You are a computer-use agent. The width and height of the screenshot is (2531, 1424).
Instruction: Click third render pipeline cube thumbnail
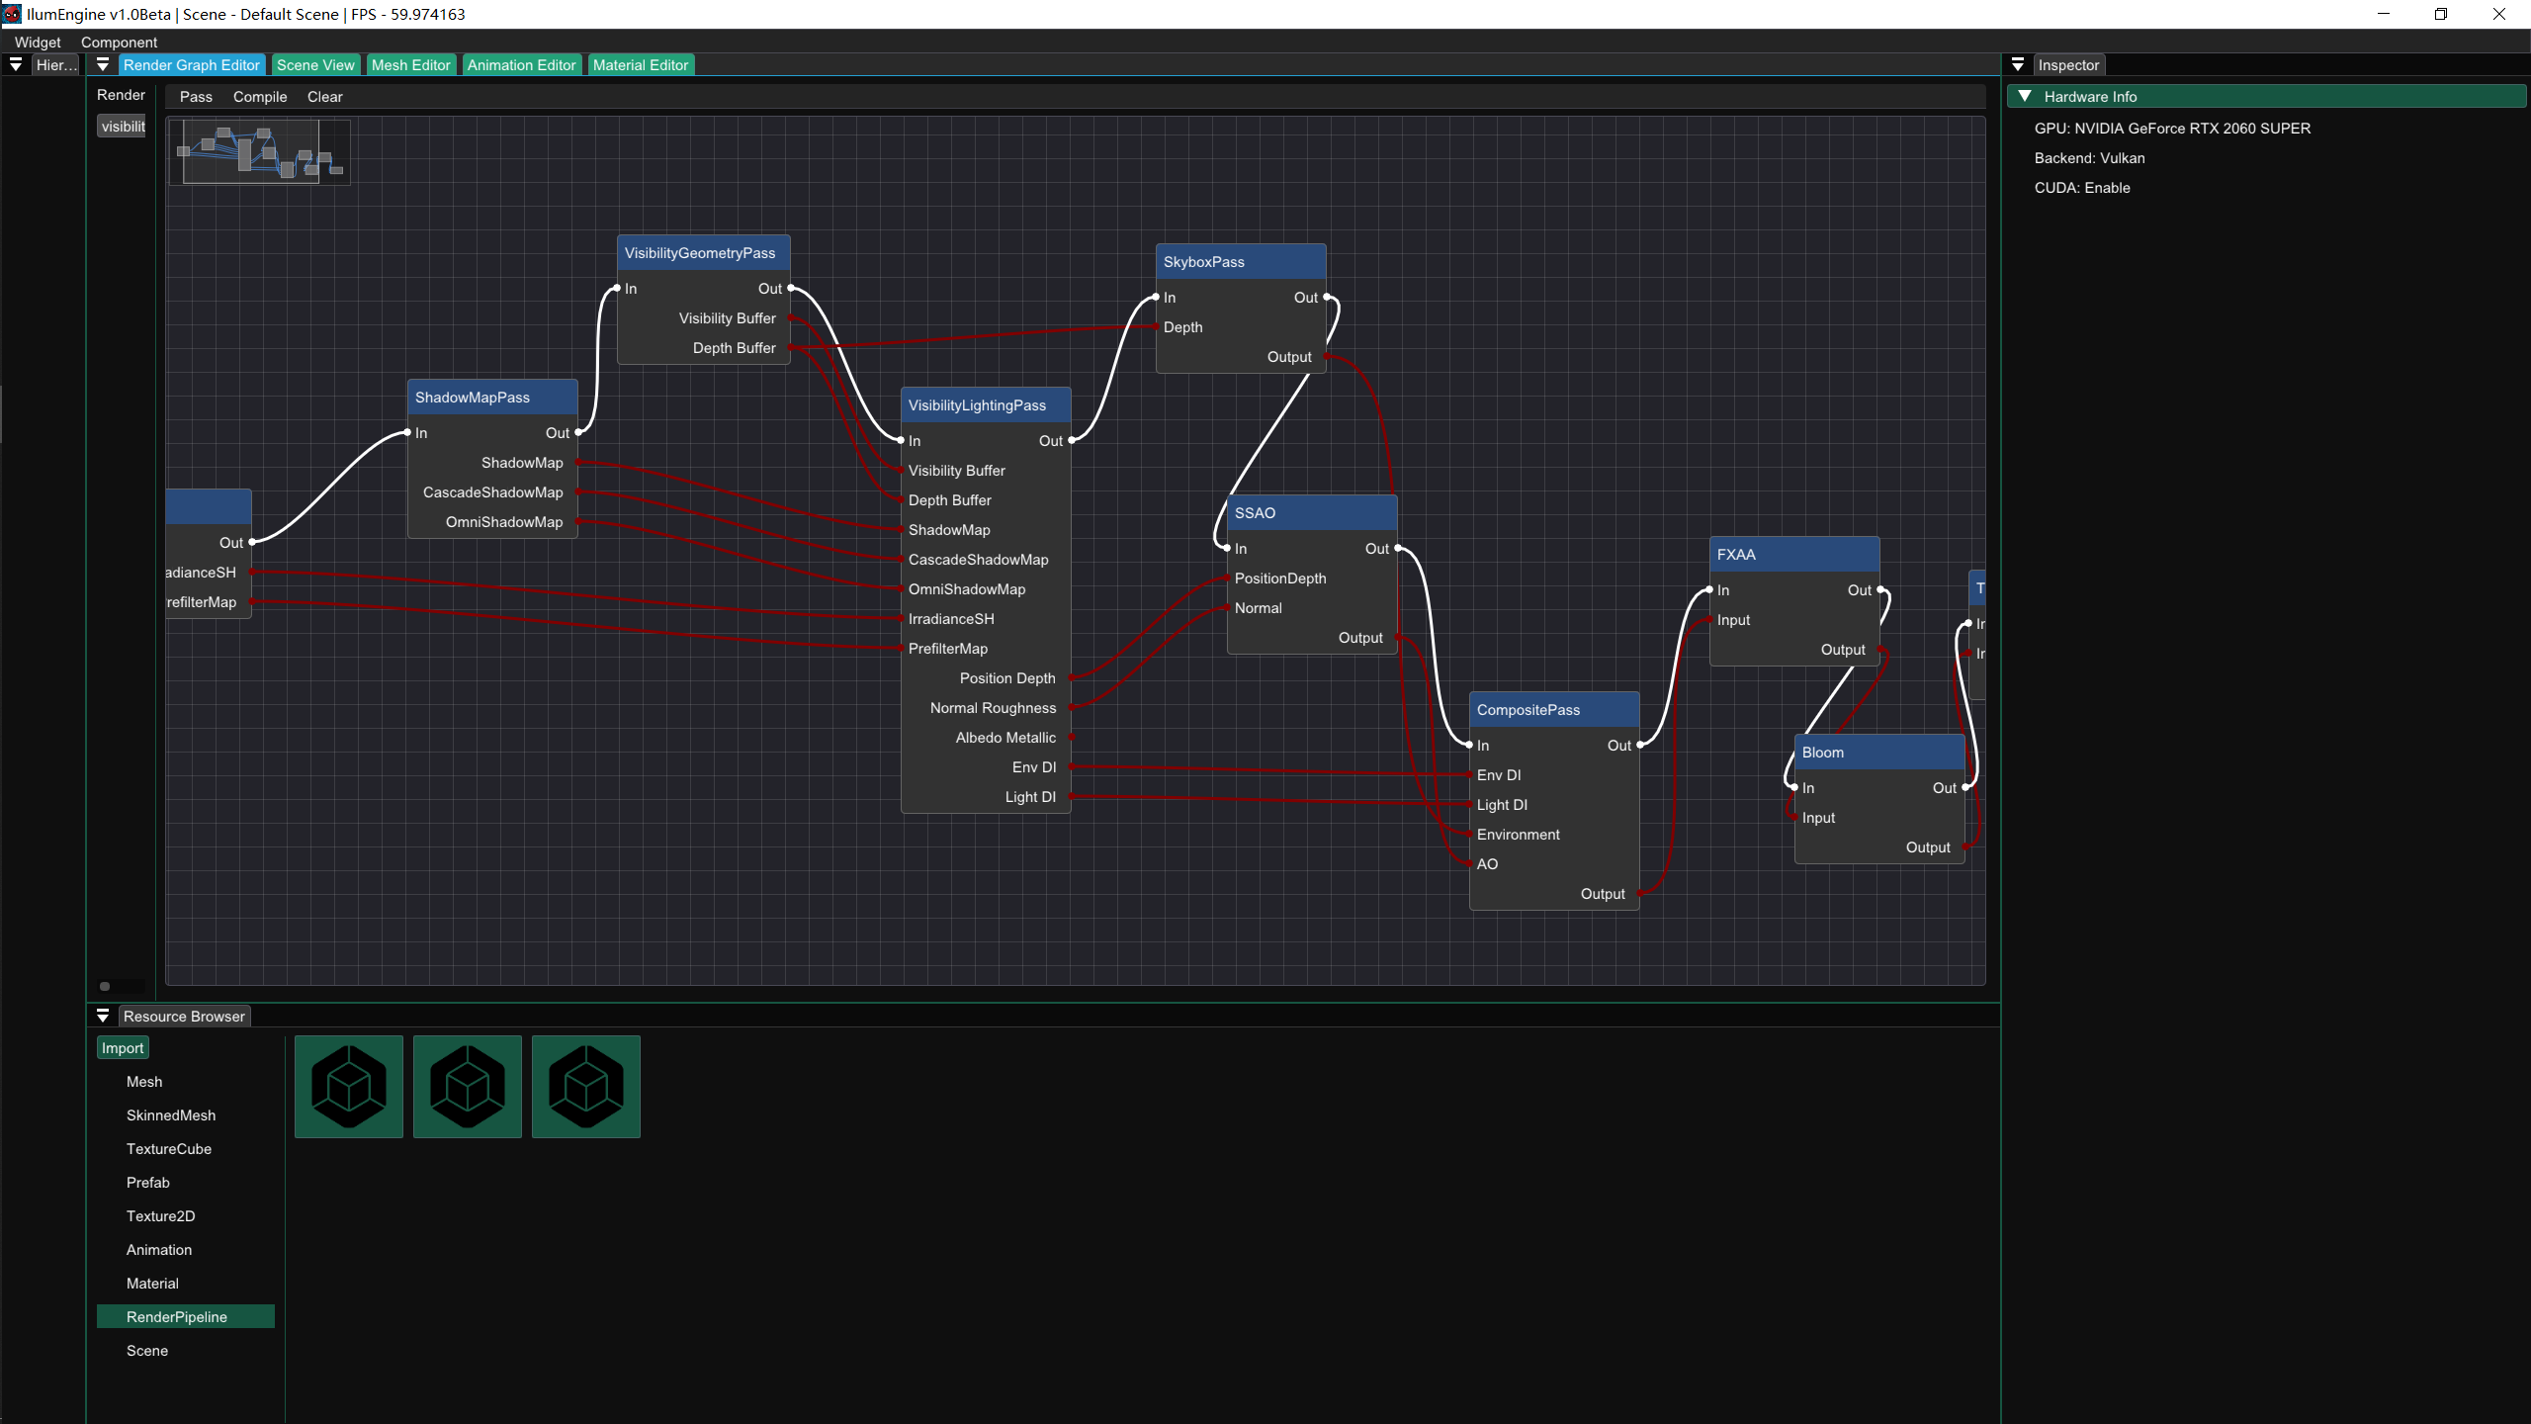click(585, 1086)
